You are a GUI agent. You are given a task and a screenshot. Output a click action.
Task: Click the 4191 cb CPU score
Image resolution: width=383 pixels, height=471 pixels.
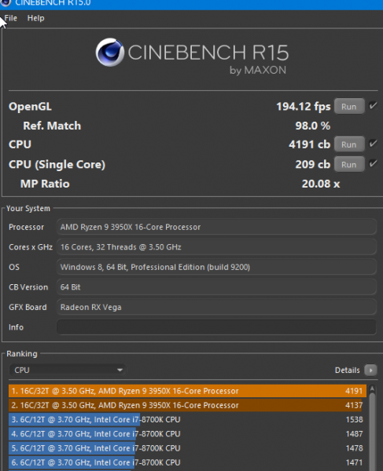coord(309,144)
